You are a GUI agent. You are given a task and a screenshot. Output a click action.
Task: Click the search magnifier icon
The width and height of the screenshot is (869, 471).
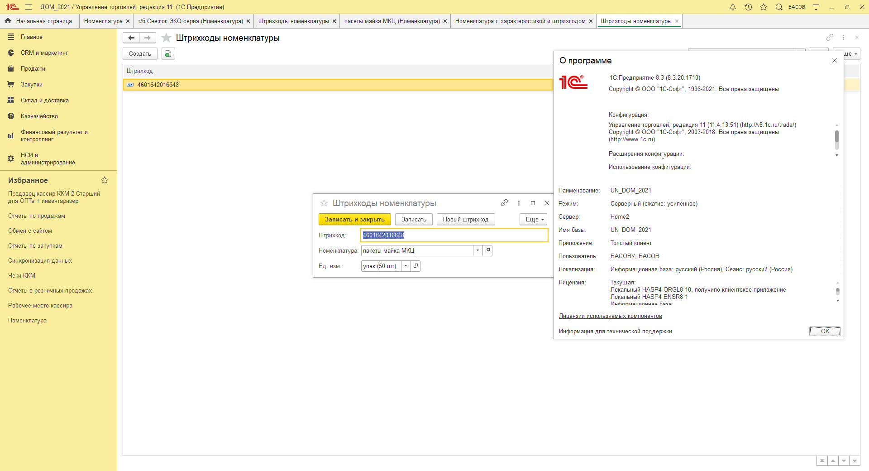779,7
